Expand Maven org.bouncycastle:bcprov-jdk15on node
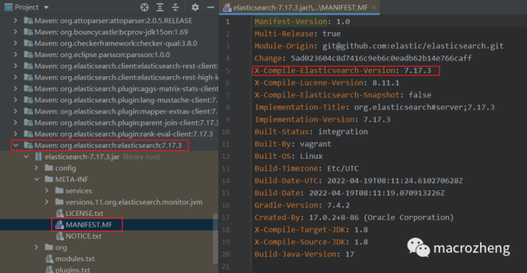 pos(15,32)
